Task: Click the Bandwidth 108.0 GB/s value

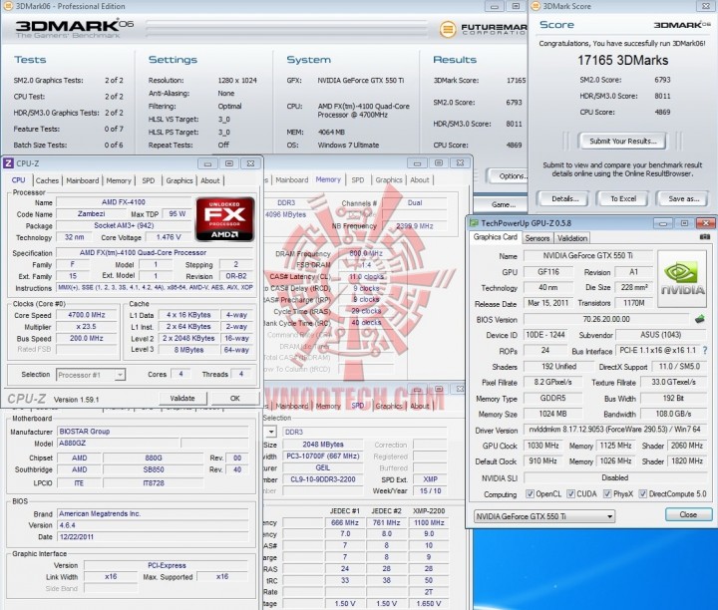Action: pyautogui.click(x=673, y=414)
